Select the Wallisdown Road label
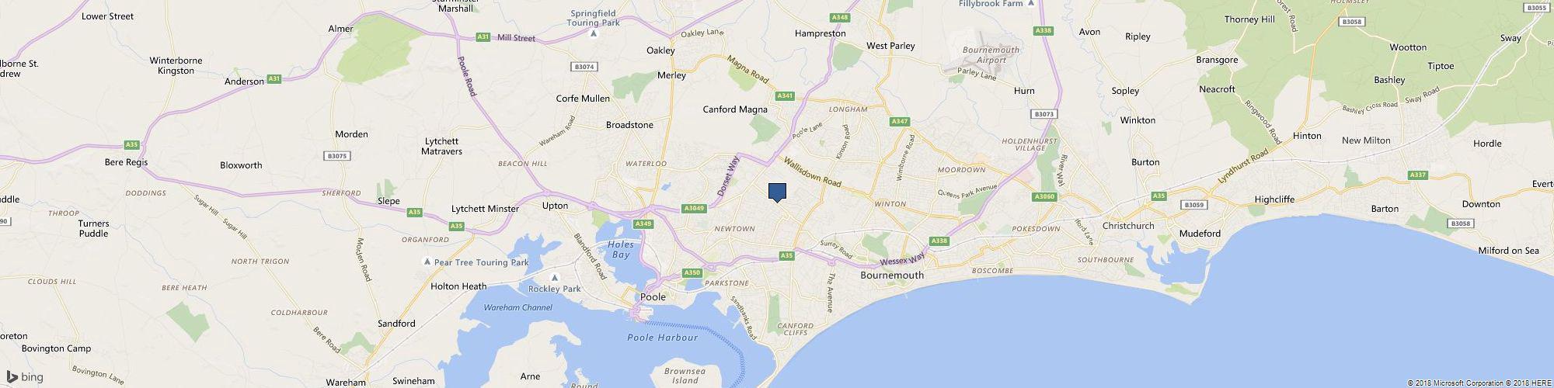1554x388 pixels. tap(812, 173)
